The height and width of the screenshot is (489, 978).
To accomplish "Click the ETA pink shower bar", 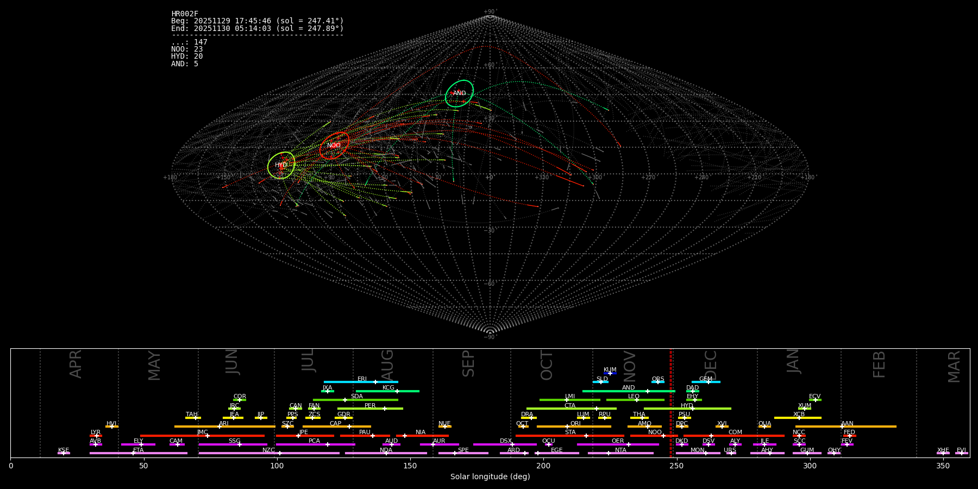I will [x=139, y=453].
